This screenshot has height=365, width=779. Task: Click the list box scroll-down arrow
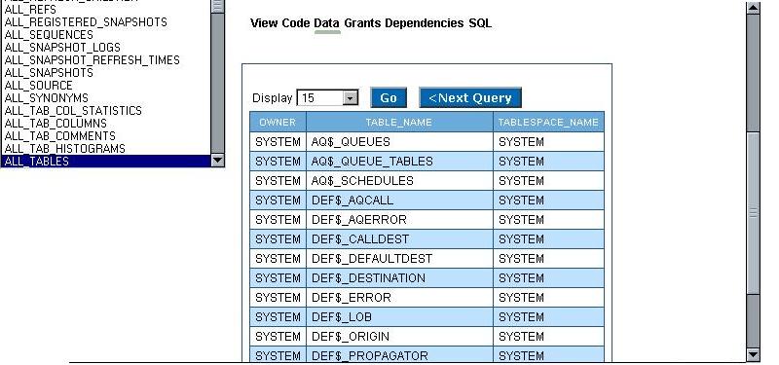tap(217, 161)
